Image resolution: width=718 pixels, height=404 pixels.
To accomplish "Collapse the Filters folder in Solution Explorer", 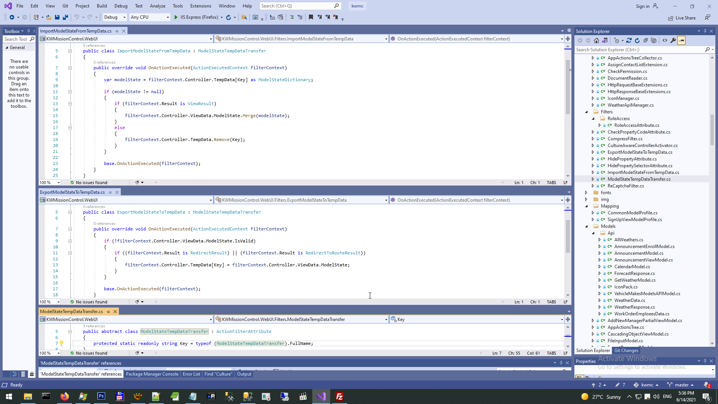I will 586,112.
